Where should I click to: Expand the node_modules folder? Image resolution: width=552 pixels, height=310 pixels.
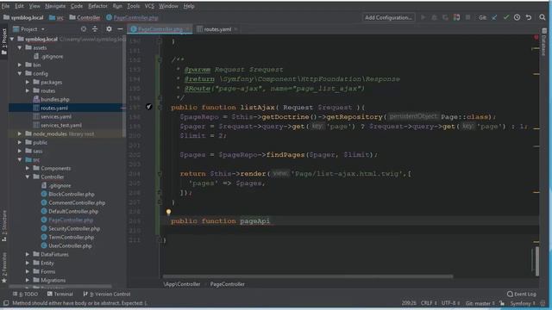coord(20,134)
